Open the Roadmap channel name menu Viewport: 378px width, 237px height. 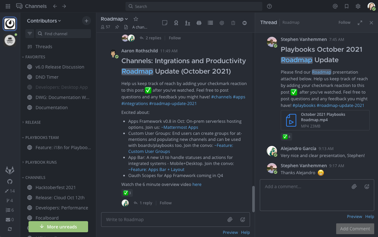tap(114, 19)
